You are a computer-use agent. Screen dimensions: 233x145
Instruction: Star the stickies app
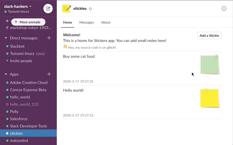(x=90, y=9)
